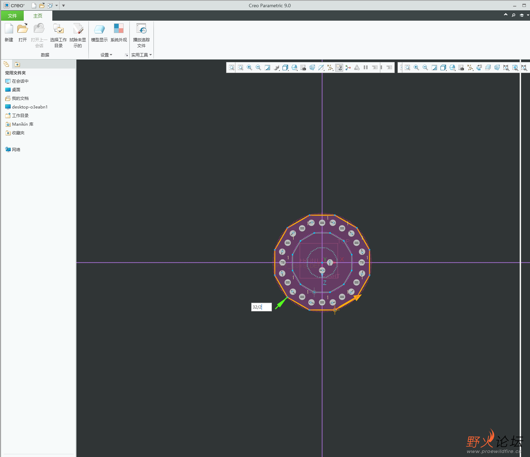Click the windows switch icon in quick access bar

pyautogui.click(x=50, y=6)
